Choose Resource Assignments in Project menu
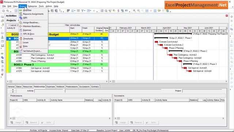Screen dimensions: 234x132 [33, 14]
